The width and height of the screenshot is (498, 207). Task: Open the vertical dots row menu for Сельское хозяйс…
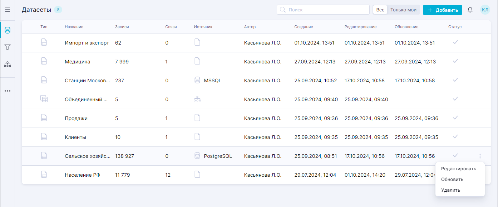pos(480,156)
